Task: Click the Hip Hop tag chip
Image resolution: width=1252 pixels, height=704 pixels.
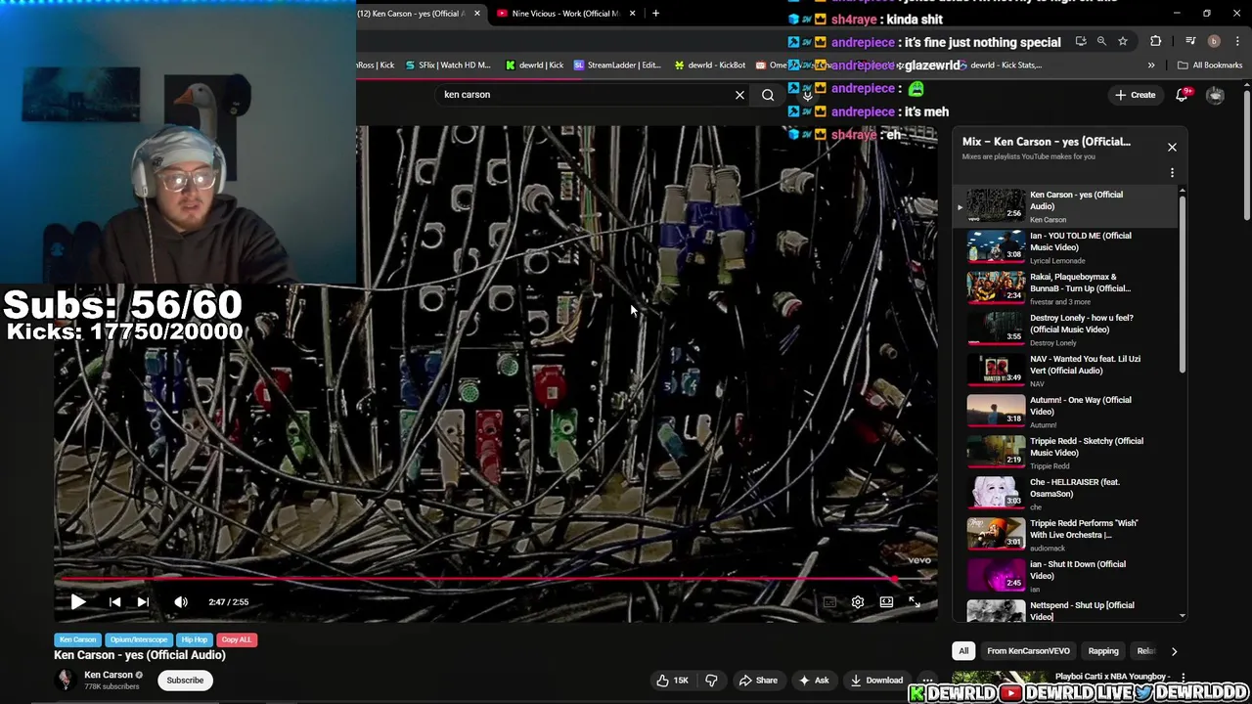Action: pos(194,639)
